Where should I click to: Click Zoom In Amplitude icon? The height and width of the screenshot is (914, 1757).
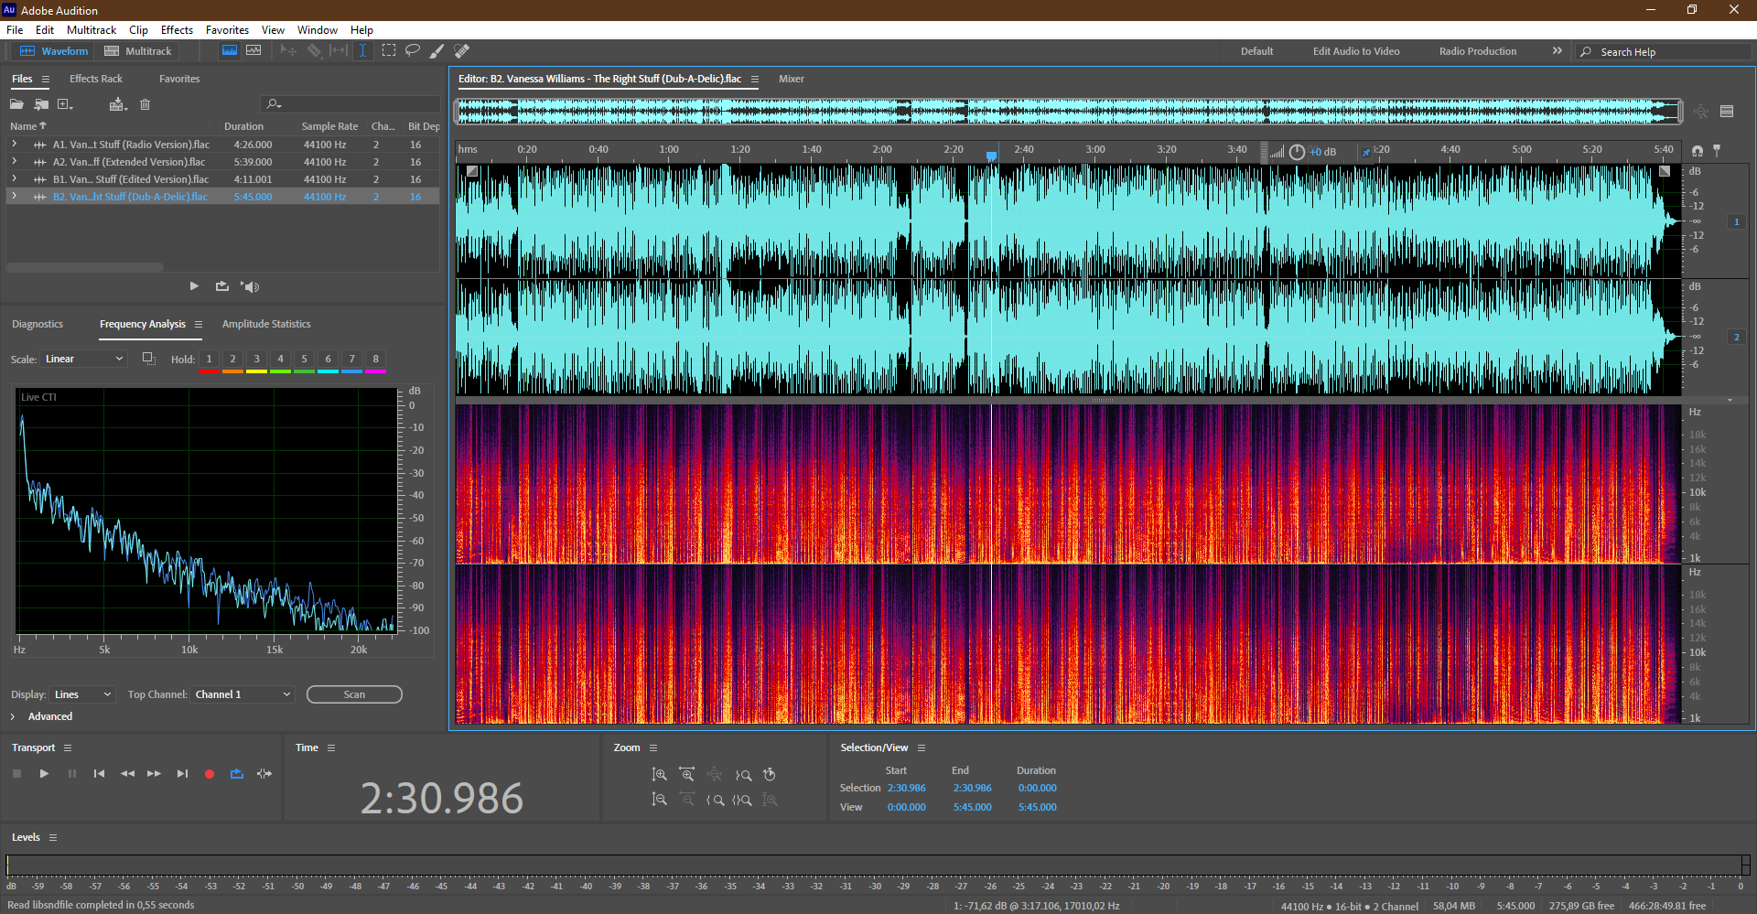coord(659,775)
